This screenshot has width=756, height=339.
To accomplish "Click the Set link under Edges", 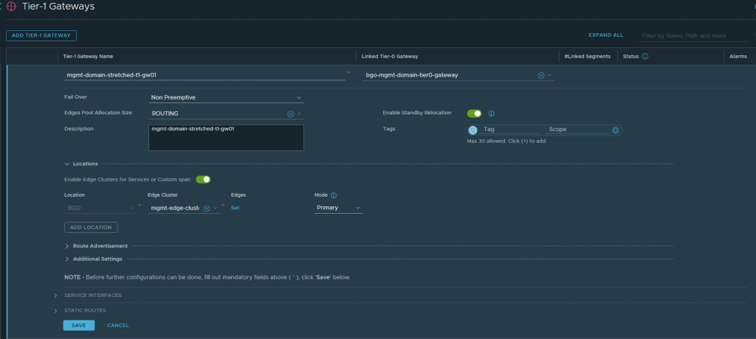I will (236, 208).
